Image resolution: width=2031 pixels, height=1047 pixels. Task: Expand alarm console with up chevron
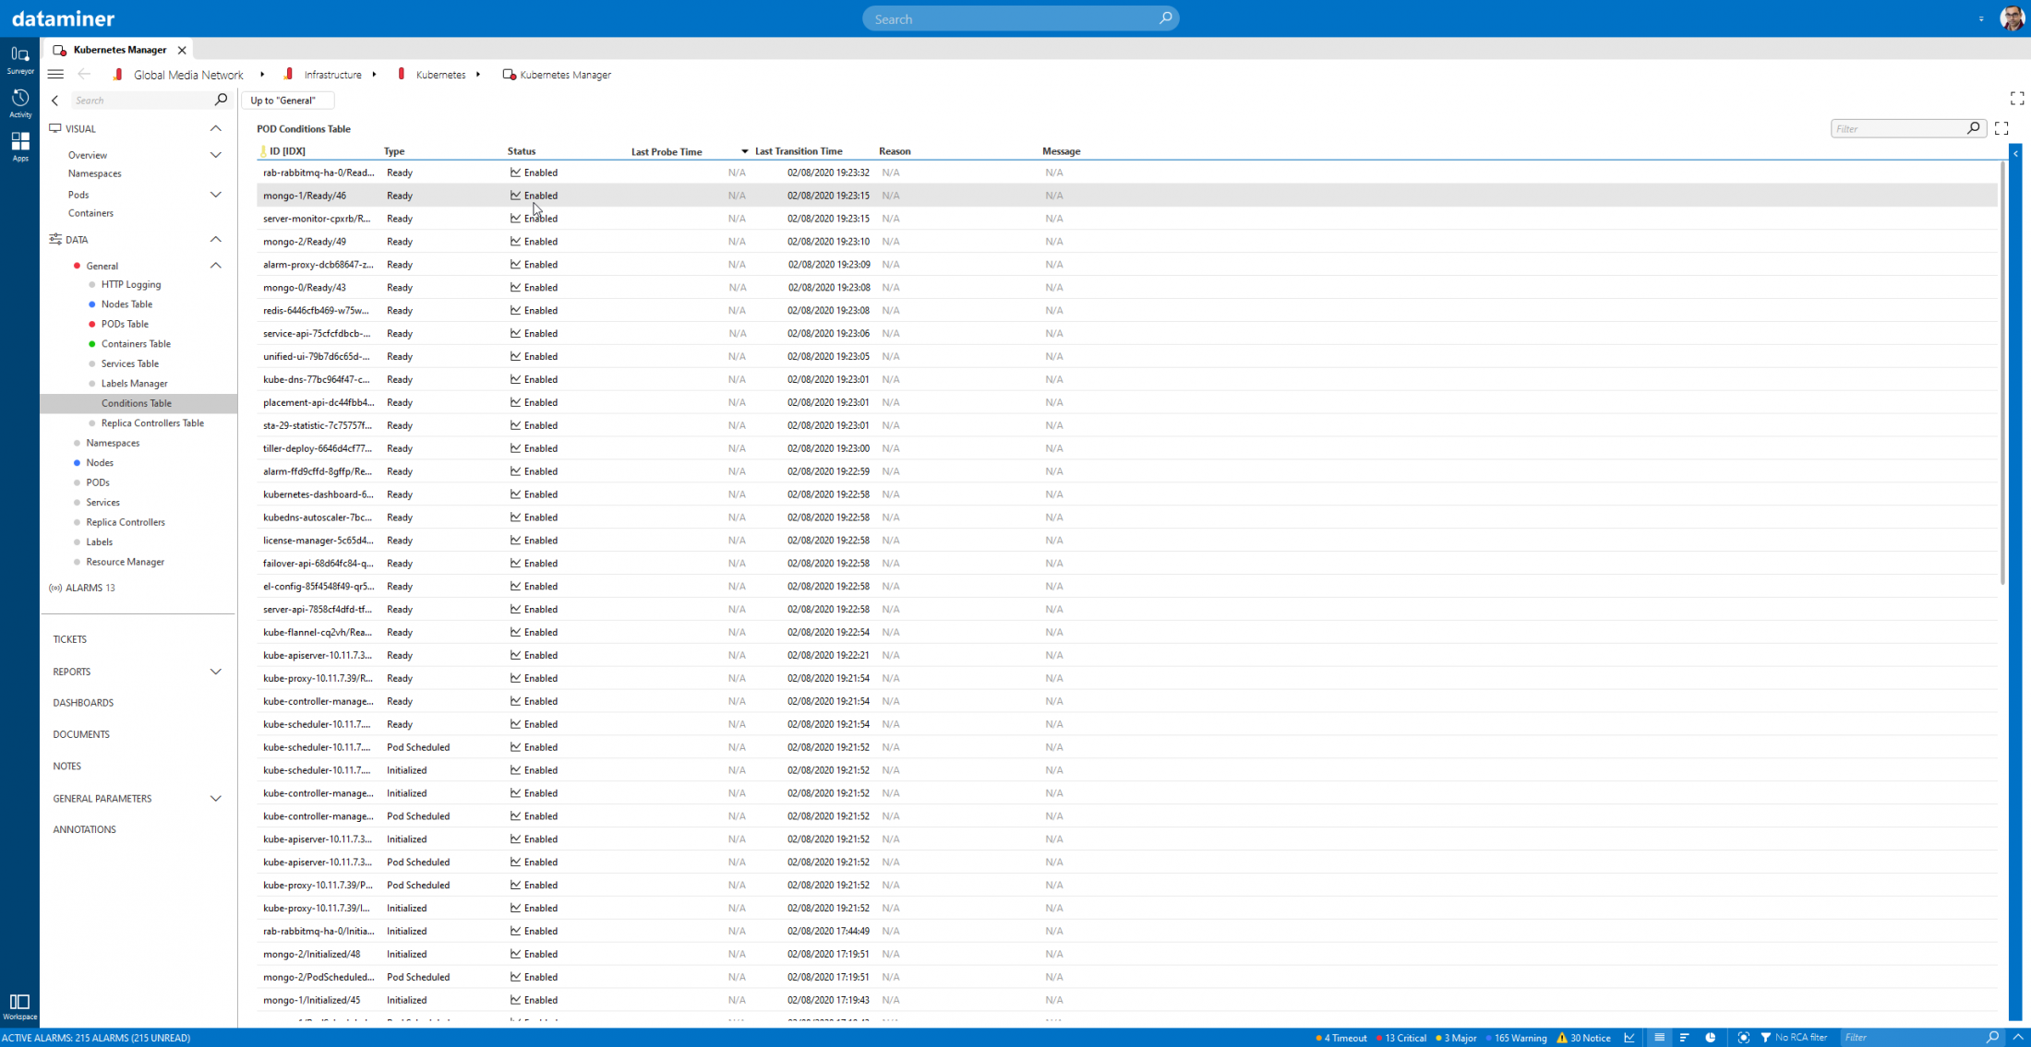(2018, 1038)
